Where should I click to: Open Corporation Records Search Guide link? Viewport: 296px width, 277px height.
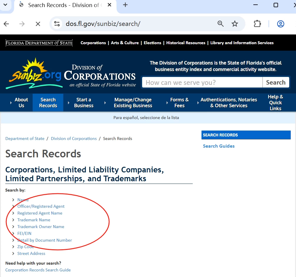coord(38,270)
